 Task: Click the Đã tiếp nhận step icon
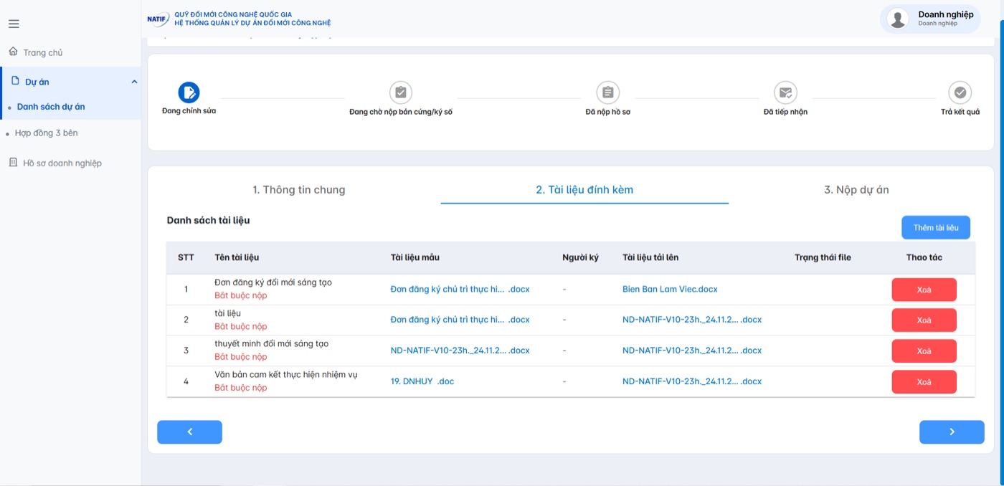pyautogui.click(x=785, y=92)
